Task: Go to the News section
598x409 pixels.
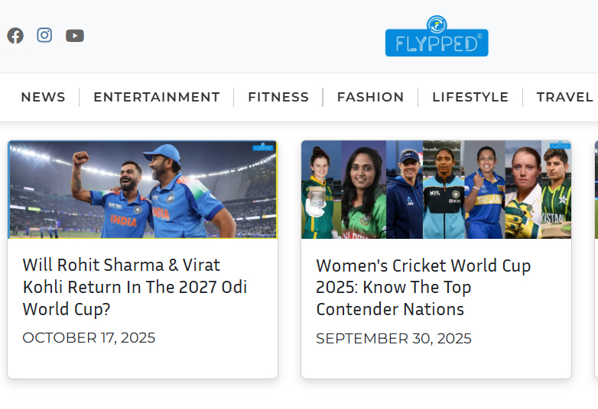Action: click(x=43, y=97)
